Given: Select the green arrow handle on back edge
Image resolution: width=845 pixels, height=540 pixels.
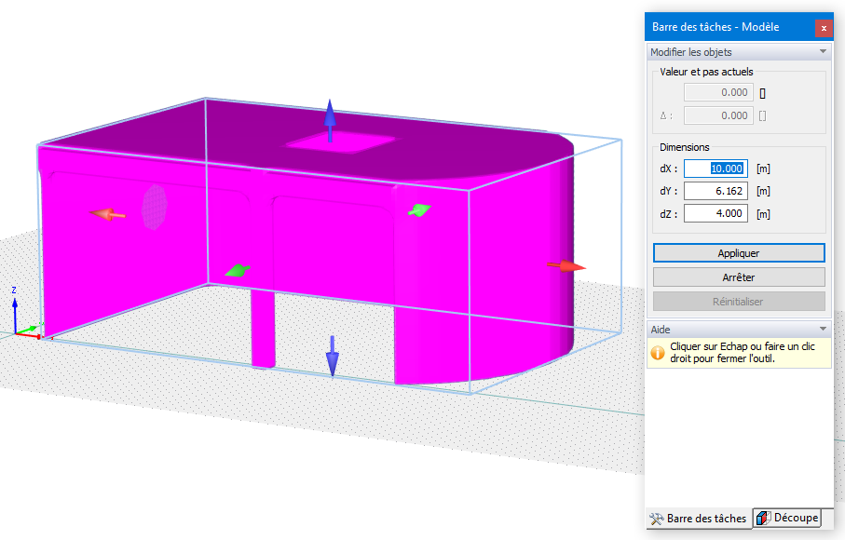Looking at the screenshot, I should (420, 210).
